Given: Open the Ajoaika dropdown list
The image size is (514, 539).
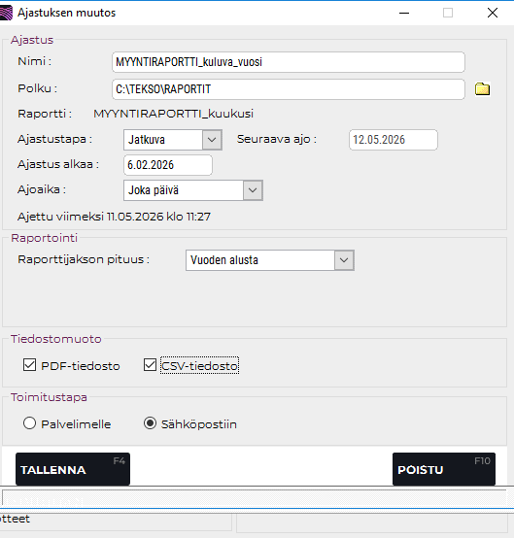Looking at the screenshot, I should 253,190.
